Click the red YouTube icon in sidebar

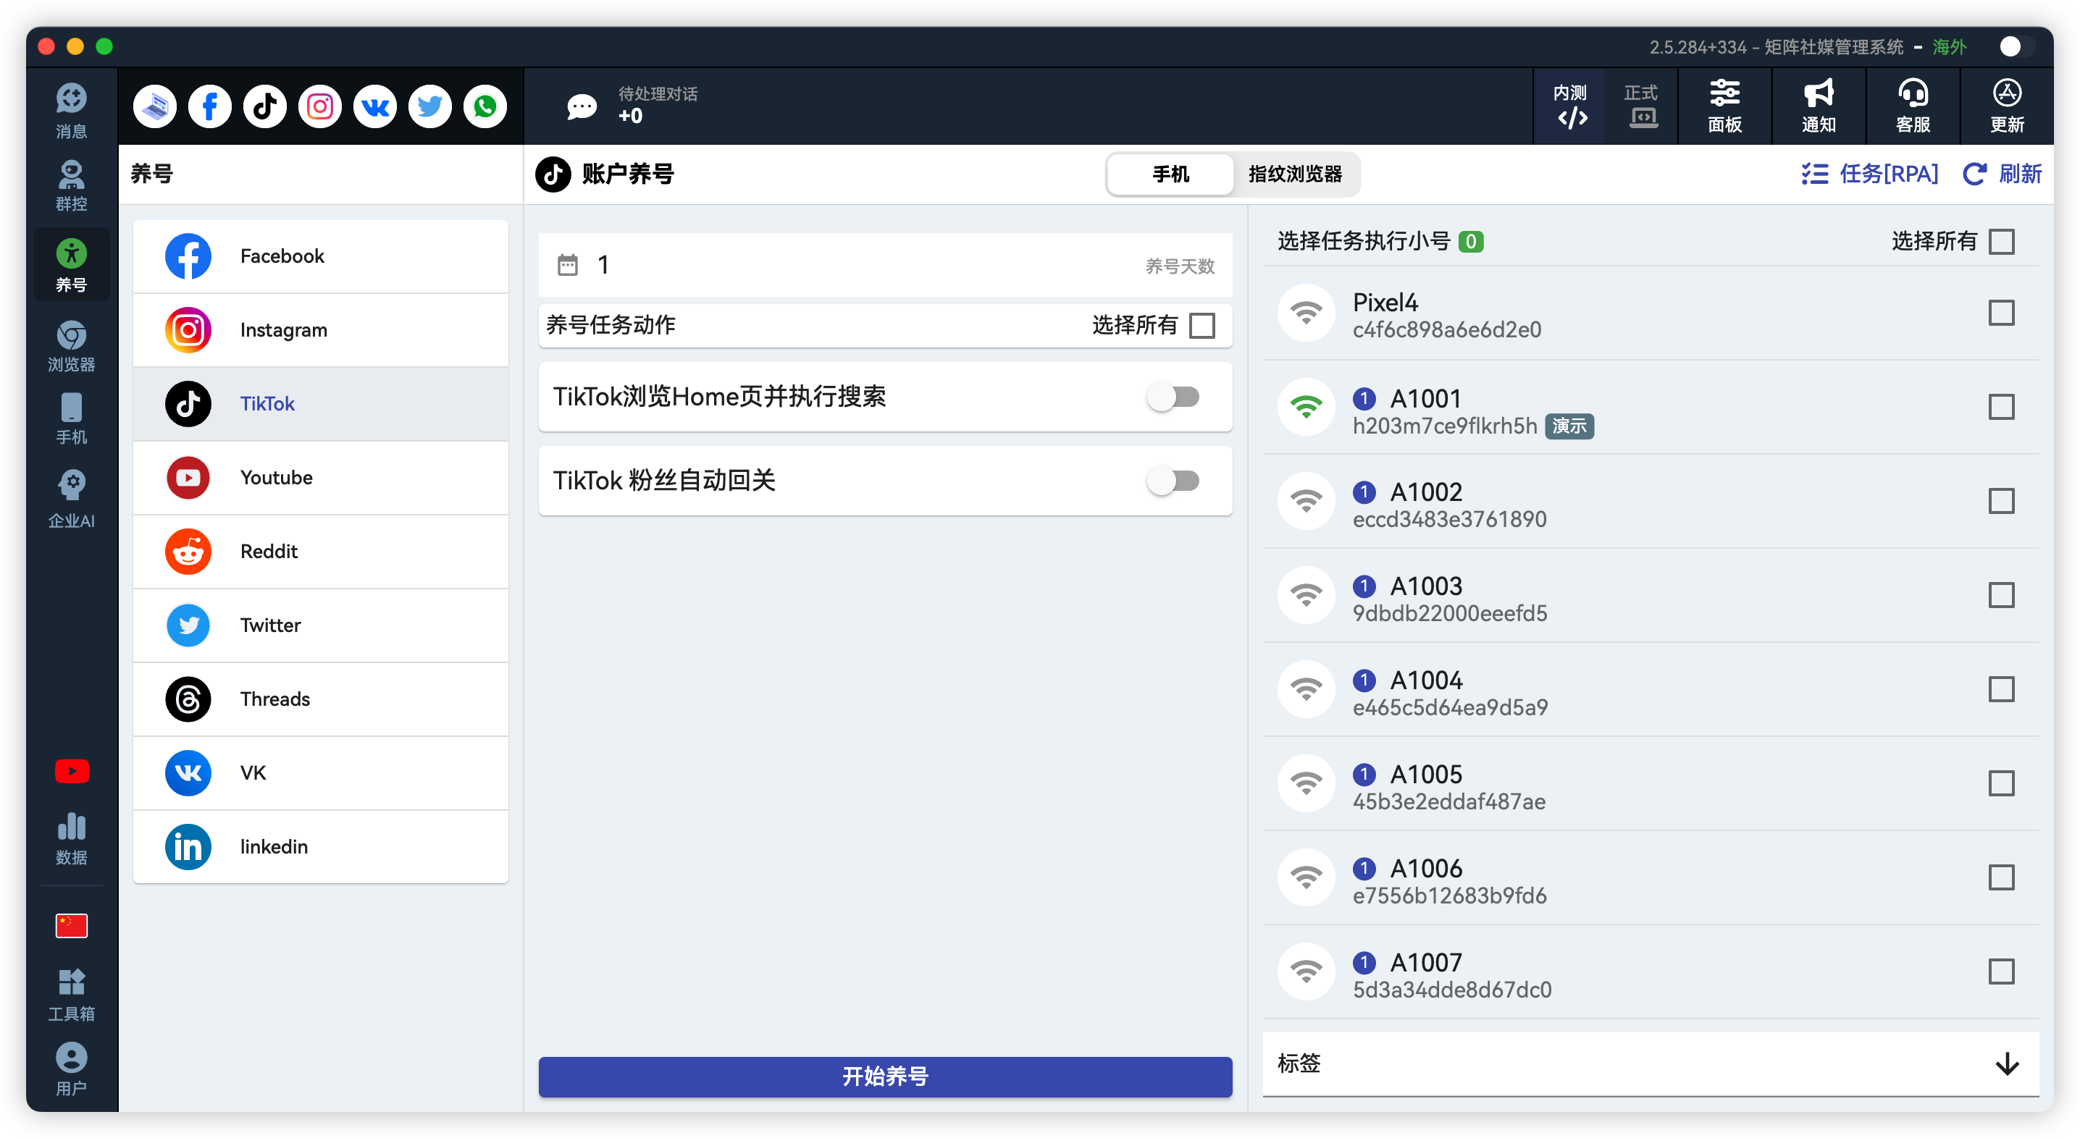(x=71, y=772)
